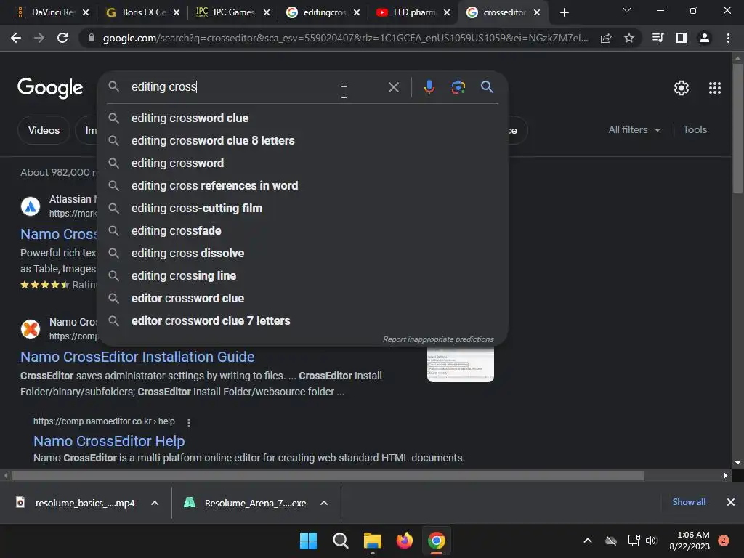Select the exact suggestion "editing crossword"
The height and width of the screenshot is (558, 744).
[303, 163]
